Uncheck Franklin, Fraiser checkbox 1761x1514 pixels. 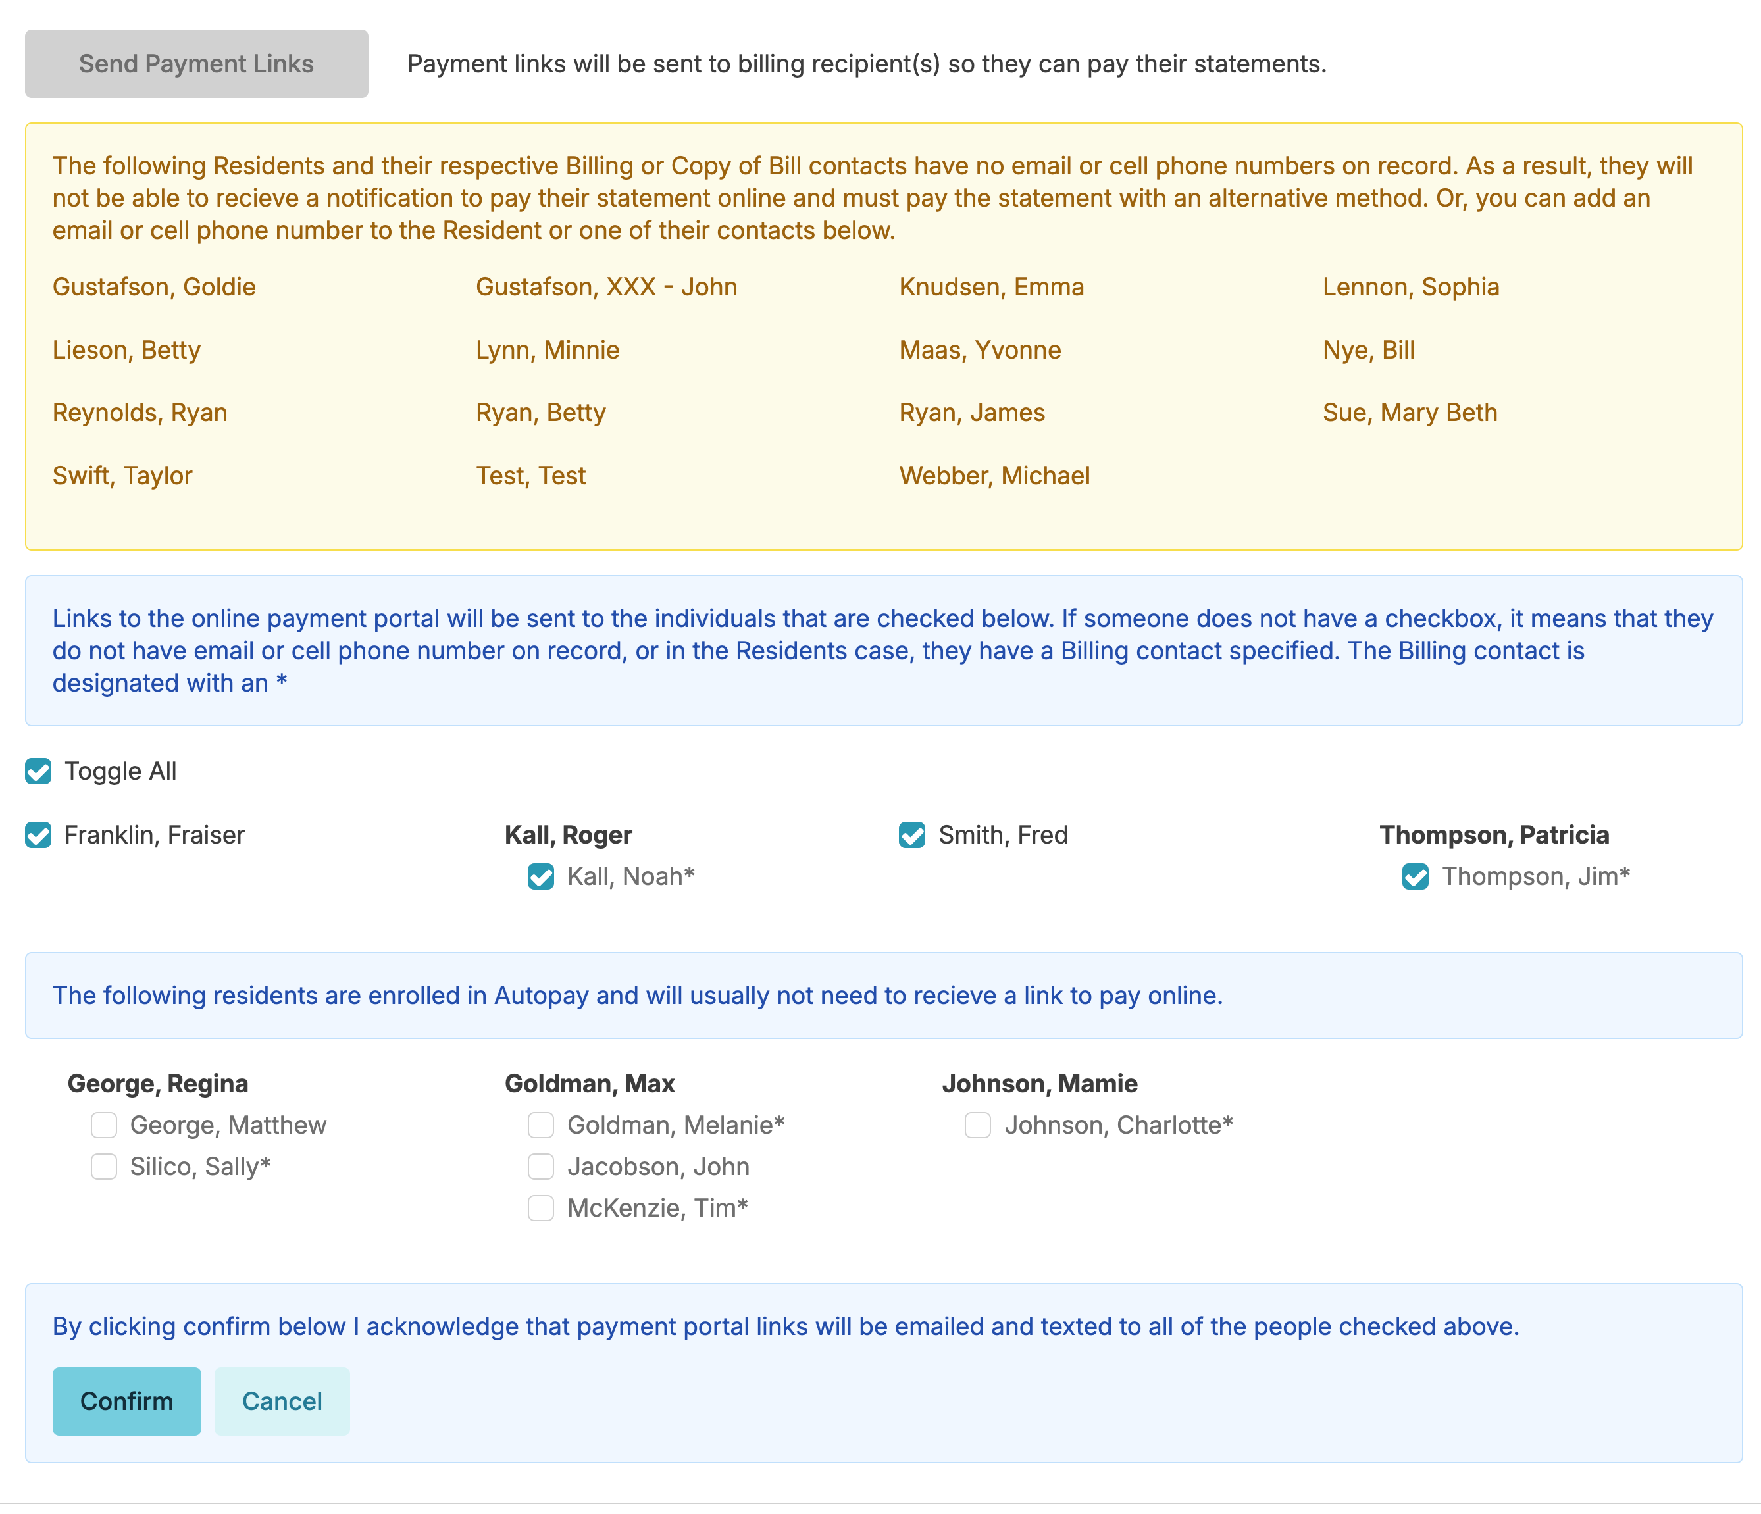38,835
